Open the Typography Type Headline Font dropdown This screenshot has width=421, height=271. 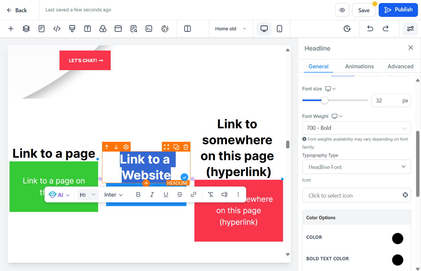point(357,167)
